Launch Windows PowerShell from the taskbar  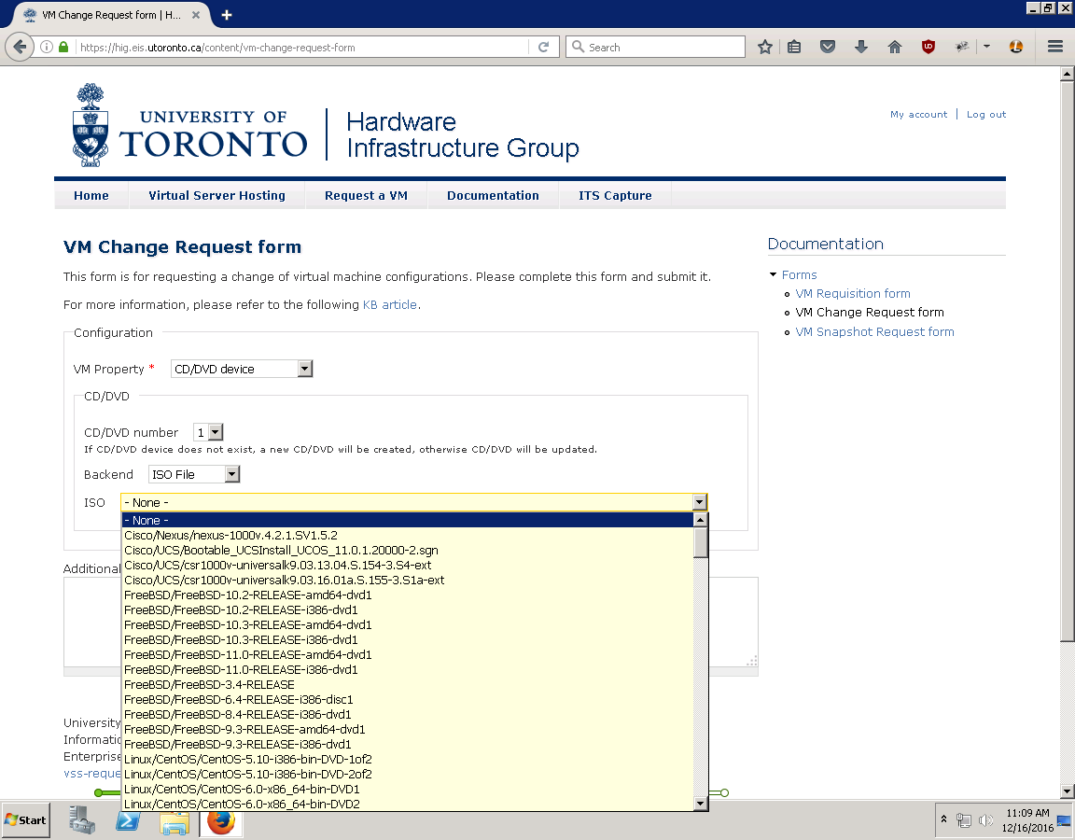(128, 819)
